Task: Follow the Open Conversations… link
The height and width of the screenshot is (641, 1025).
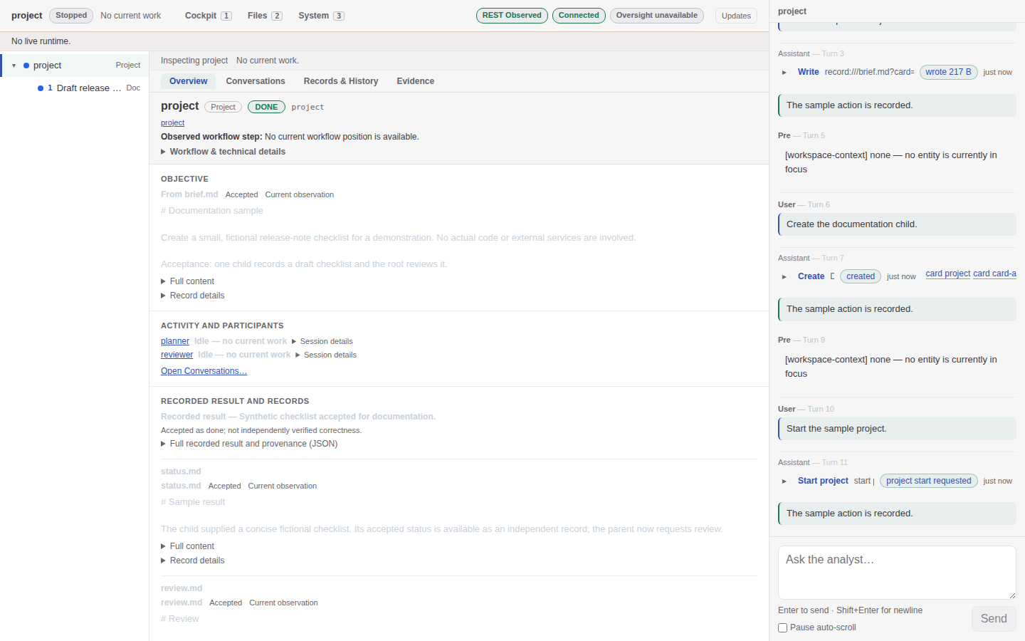Action: (204, 371)
